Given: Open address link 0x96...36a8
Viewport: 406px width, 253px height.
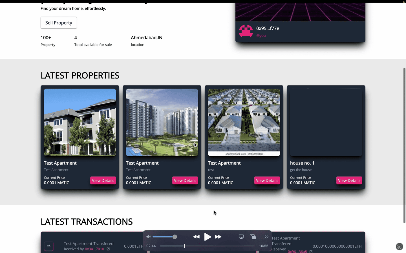Looking at the screenshot, I should click(x=297, y=251).
